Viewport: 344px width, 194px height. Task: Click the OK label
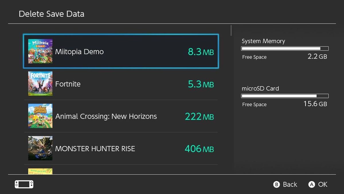pyautogui.click(x=323, y=185)
